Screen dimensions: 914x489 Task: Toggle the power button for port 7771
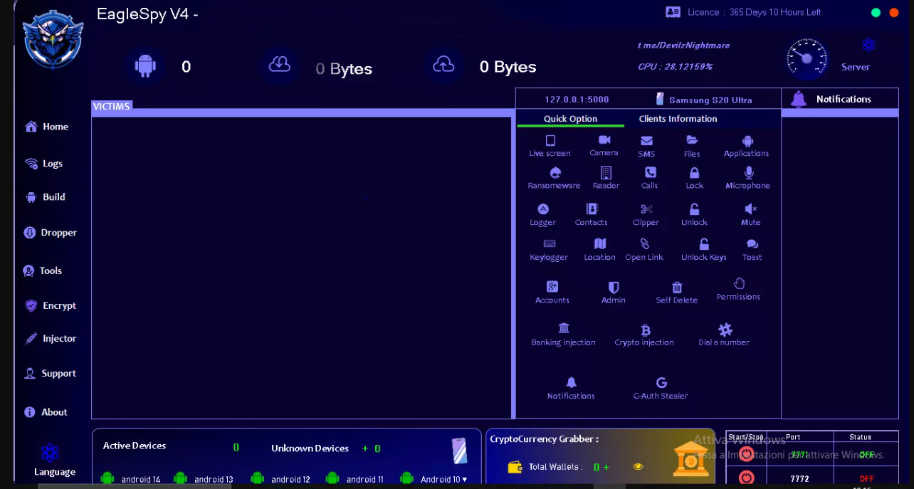pyautogui.click(x=746, y=454)
